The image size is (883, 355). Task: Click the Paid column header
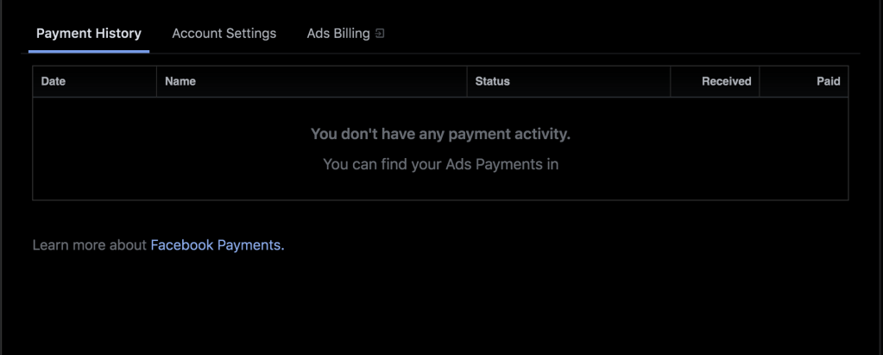[x=828, y=81]
